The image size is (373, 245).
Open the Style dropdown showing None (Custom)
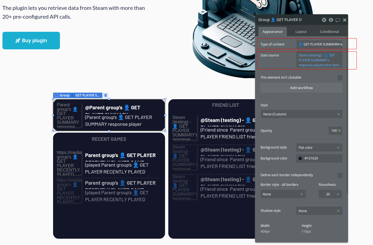302,114
